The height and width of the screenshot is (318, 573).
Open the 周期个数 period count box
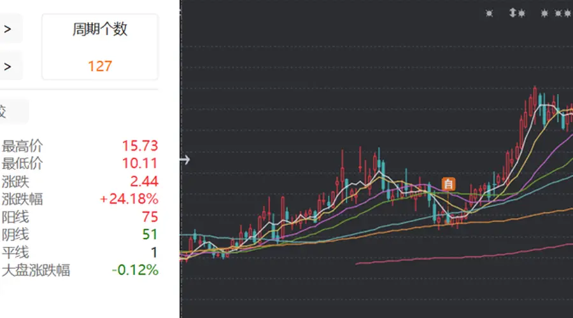click(100, 46)
